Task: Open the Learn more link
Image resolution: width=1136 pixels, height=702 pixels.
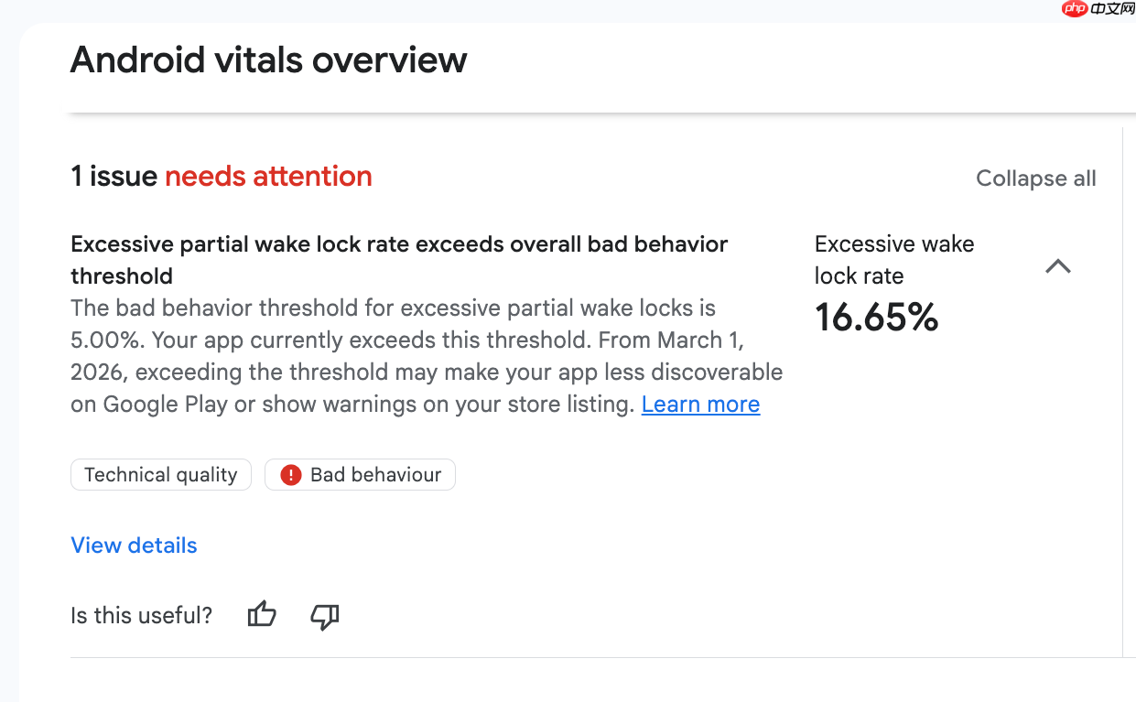Action: click(x=700, y=405)
